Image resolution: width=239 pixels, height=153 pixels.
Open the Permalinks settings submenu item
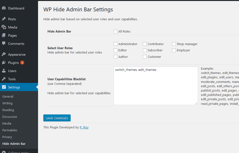10,130
